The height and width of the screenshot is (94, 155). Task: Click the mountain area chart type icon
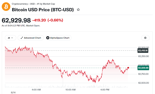coord(9,38)
